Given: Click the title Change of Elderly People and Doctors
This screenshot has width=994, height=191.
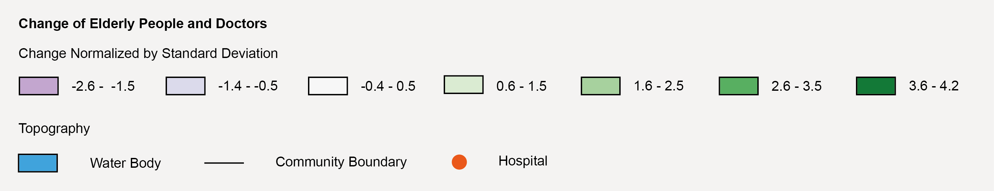Looking at the screenshot, I should (142, 24).
